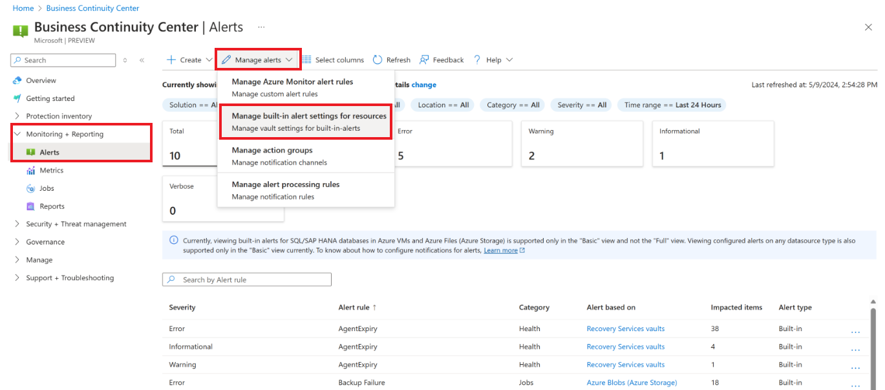Viewport: 885px width, 390px height.
Task: Expand Security + Threat management section
Action: (x=17, y=224)
